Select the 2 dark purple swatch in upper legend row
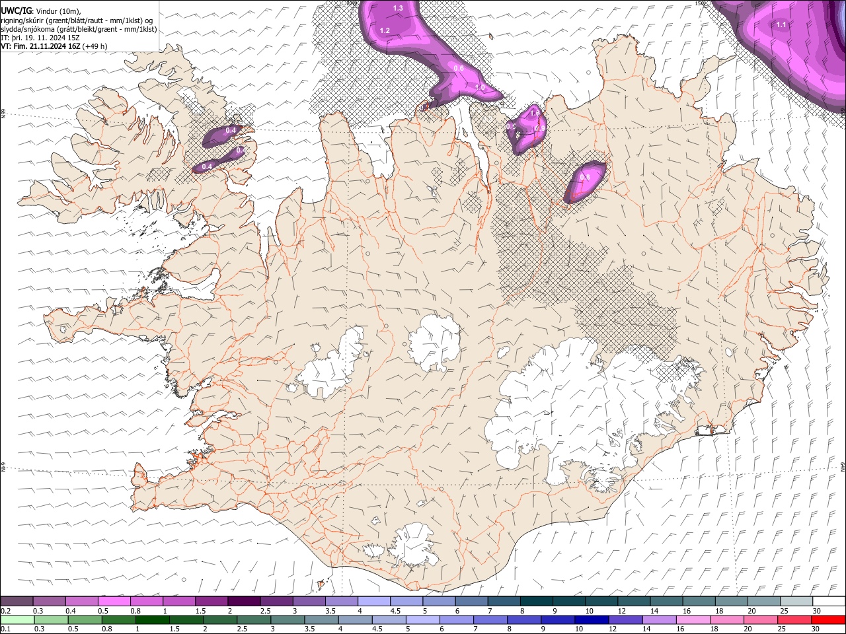This screenshot has width=846, height=634. point(243,601)
